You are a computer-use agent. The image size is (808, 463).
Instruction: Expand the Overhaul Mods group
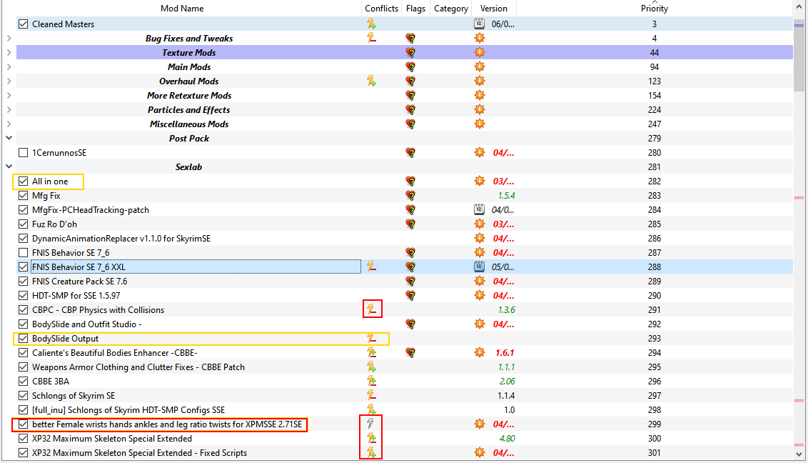[9, 81]
